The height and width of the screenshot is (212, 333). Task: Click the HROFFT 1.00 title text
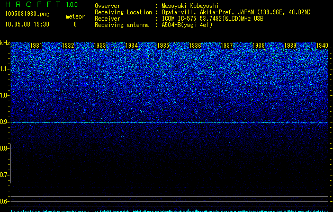[x=41, y=4]
